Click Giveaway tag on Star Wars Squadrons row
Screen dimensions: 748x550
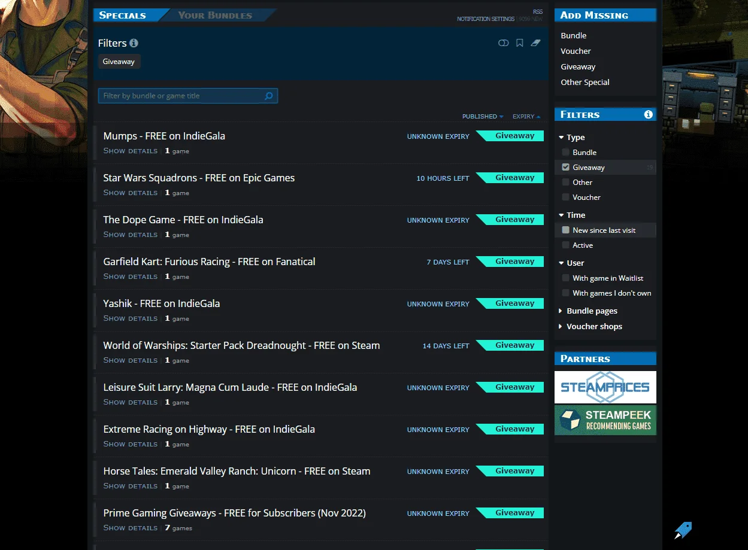(x=510, y=178)
